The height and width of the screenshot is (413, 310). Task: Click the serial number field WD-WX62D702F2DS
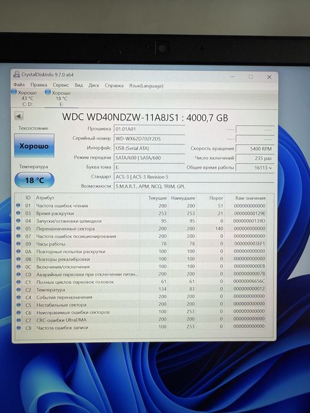149,139
